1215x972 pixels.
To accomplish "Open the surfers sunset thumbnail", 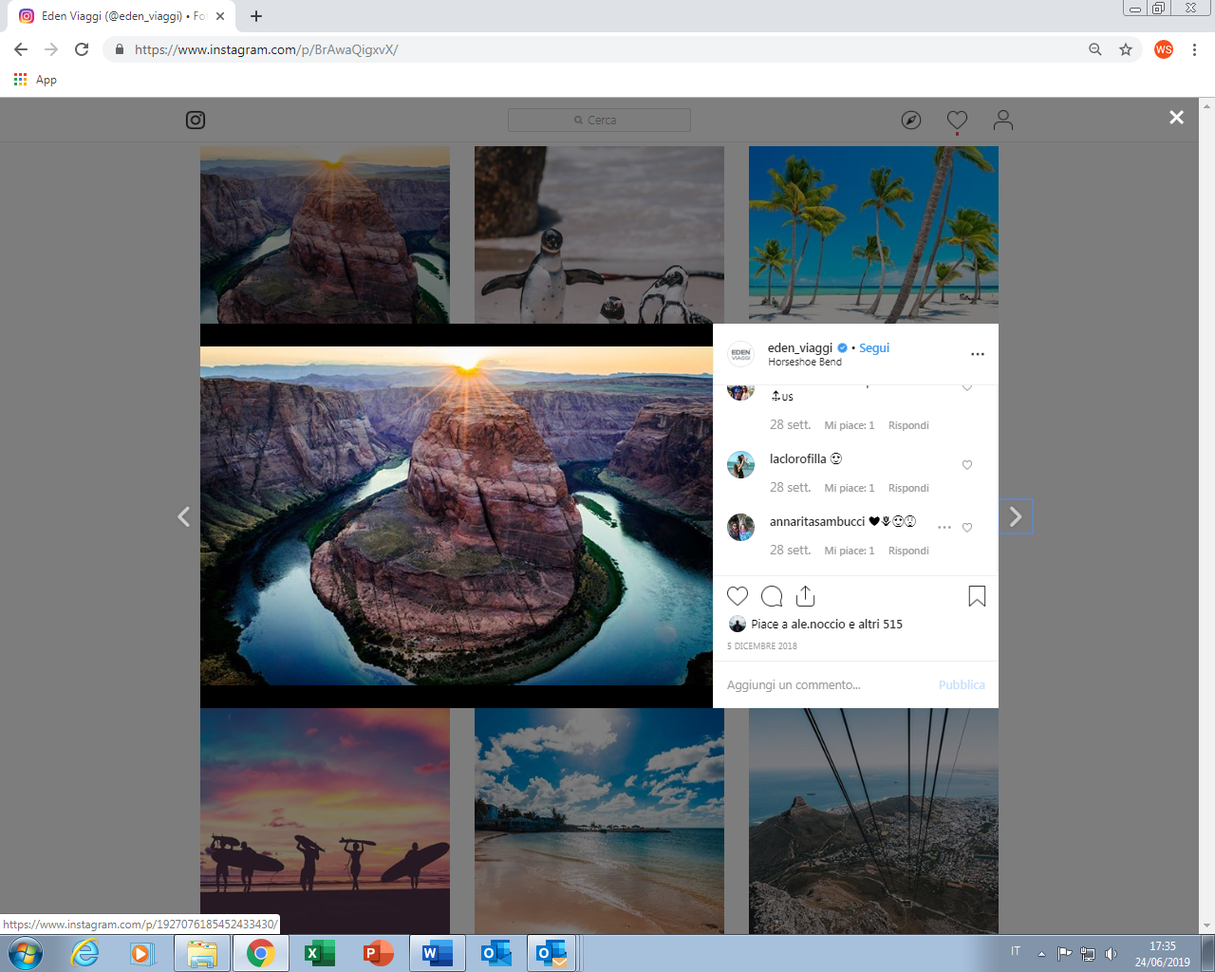I will [325, 821].
